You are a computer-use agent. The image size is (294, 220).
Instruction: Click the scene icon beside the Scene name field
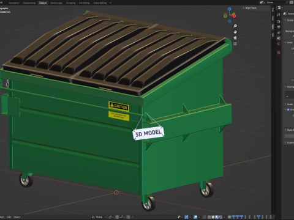click(x=262, y=2)
